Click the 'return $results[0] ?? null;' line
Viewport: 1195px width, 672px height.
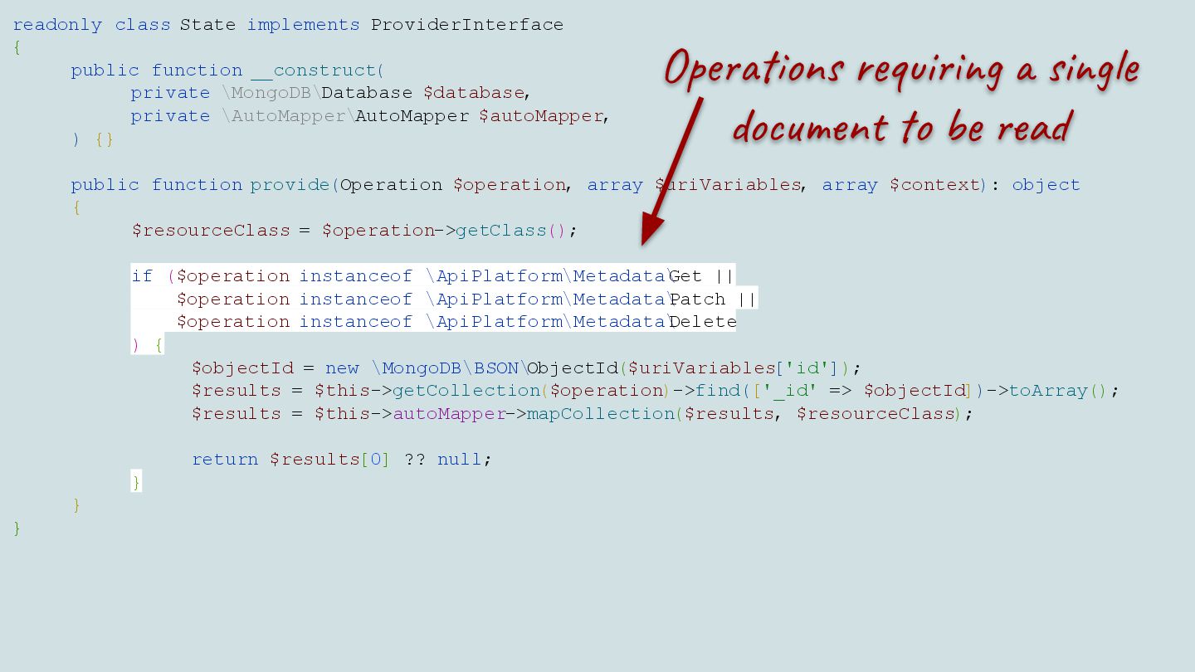point(342,460)
